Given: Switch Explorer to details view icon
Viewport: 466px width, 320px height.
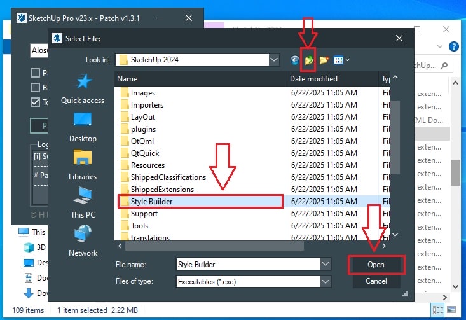Looking at the screenshot, I should point(437,310).
